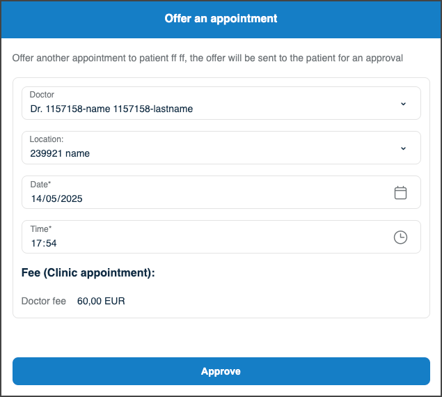Click the 'Time*' field label

(40, 228)
